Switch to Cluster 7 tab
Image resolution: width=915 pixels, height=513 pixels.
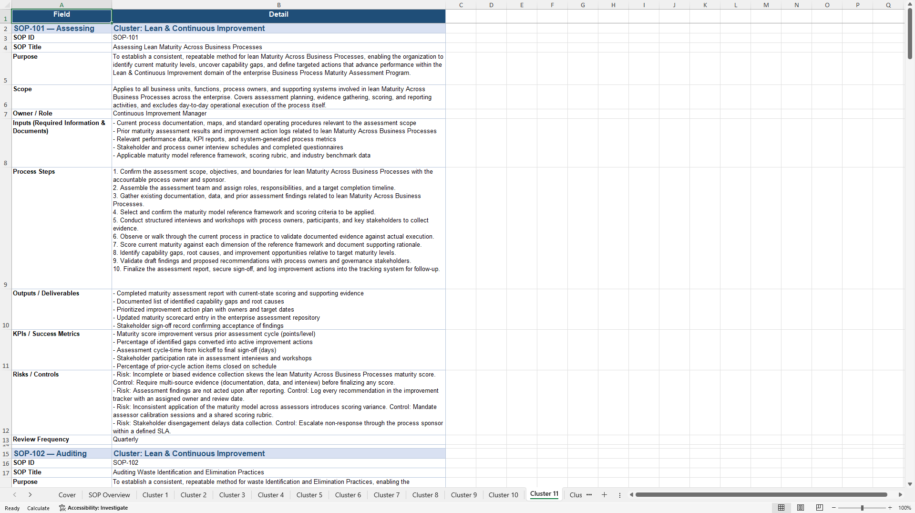coord(387,495)
